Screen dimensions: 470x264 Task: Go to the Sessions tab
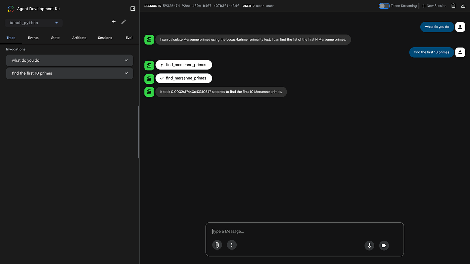coord(105,38)
